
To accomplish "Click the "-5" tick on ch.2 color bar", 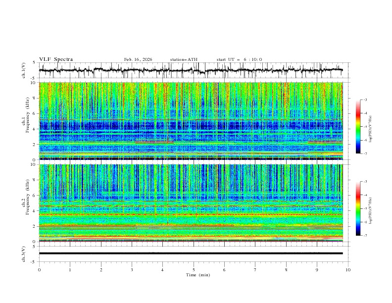I will tap(365, 208).
